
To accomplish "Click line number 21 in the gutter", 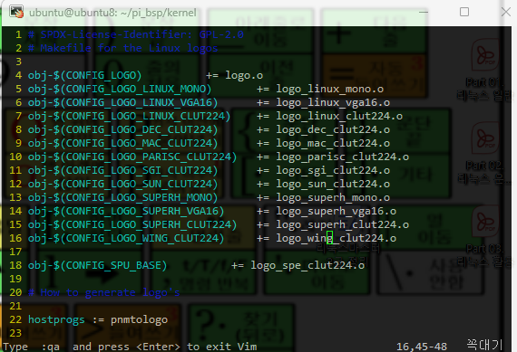I will pos(15,306).
